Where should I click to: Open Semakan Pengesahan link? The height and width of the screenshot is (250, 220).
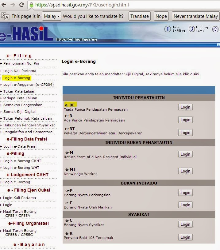[x=23, y=105]
